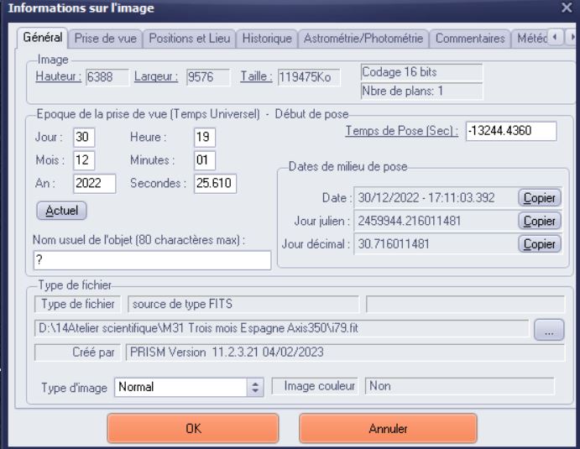580x449 pixels.
Task: Switch to the Prise de vue tab
Action: (106, 39)
